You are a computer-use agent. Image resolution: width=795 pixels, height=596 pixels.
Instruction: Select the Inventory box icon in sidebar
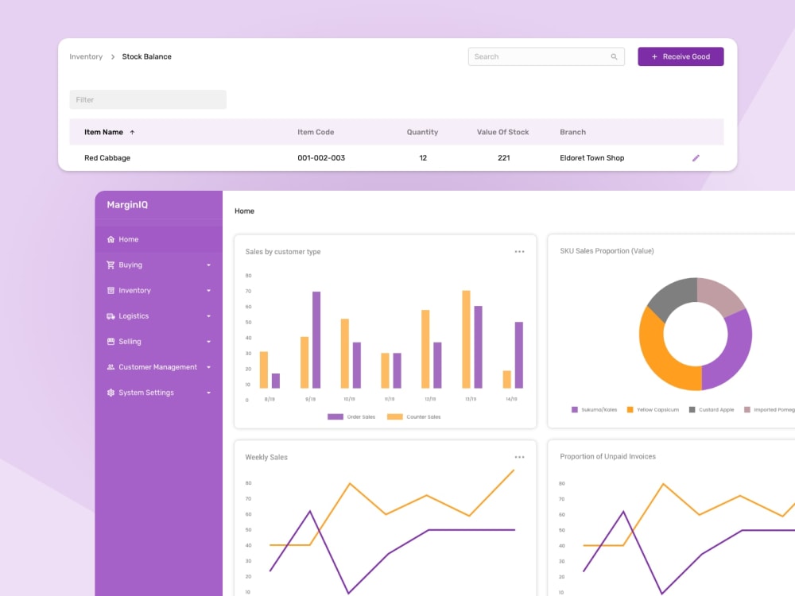(x=111, y=290)
